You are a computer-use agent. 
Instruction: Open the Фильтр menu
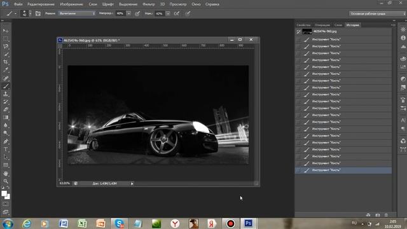(148, 4)
